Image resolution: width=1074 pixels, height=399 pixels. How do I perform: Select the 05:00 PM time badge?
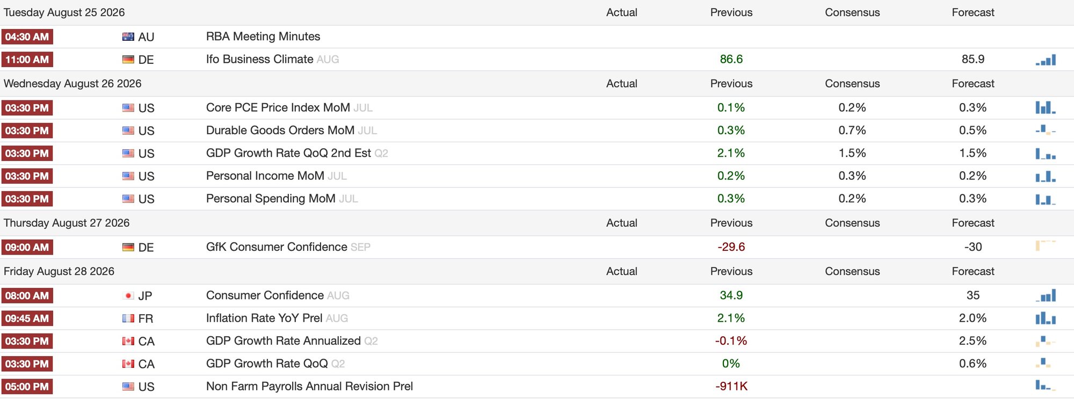(27, 387)
